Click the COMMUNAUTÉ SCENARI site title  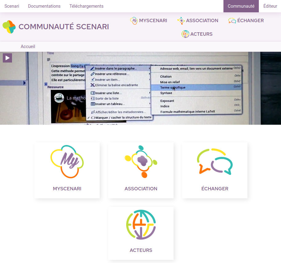[64, 27]
